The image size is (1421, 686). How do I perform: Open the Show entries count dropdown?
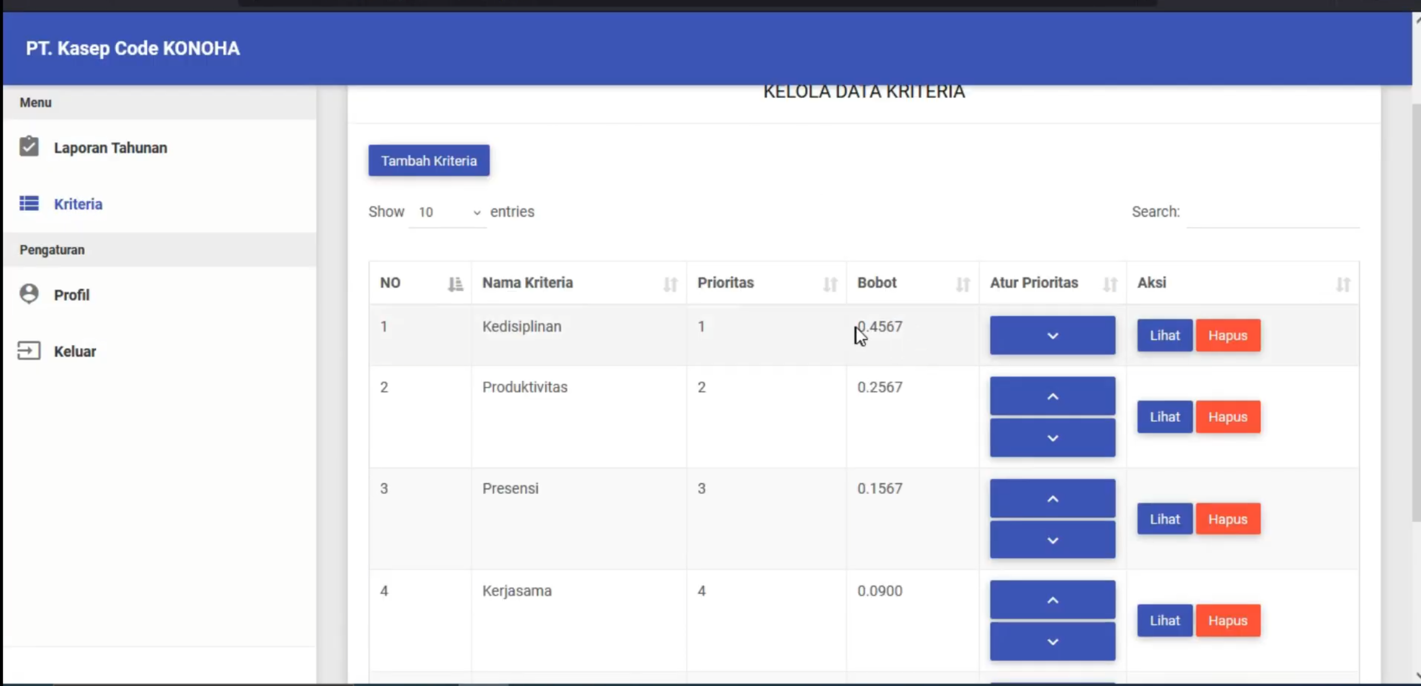(x=448, y=212)
